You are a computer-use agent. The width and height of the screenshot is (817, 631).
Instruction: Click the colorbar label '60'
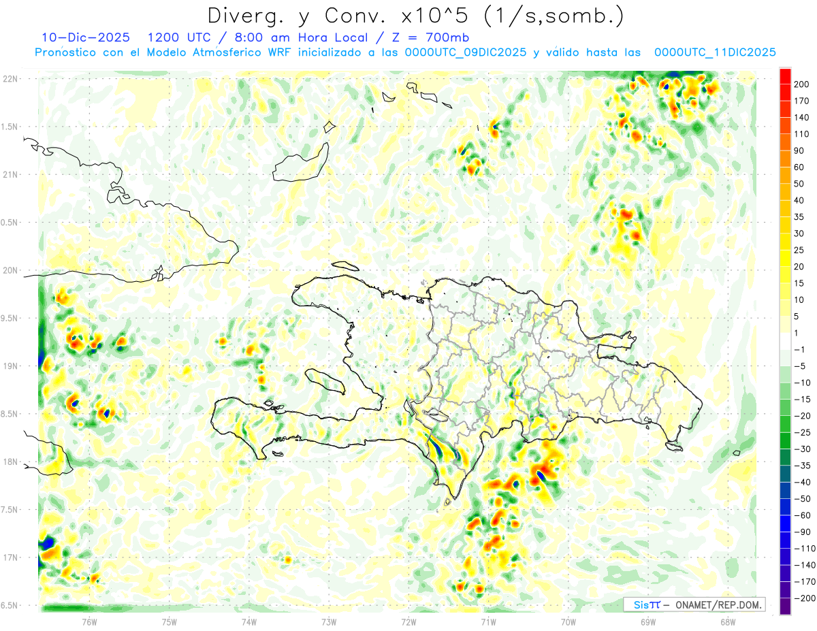800,167
